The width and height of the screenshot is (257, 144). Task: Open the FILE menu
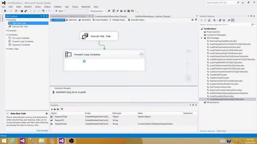(x=4, y=7)
